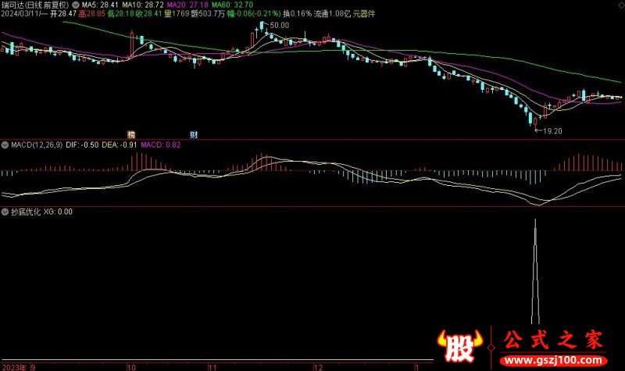The width and height of the screenshot is (625, 371).
Task: Click the MACD panel settings gear icon
Action: (x=5, y=144)
